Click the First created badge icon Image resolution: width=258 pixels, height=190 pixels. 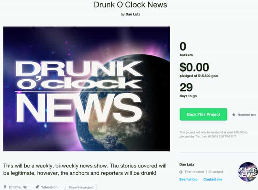point(181,172)
